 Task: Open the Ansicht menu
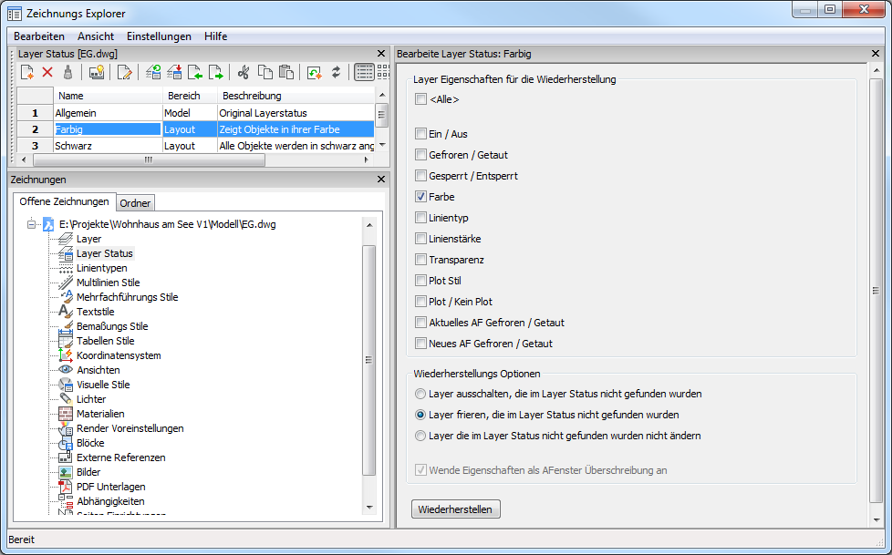96,36
